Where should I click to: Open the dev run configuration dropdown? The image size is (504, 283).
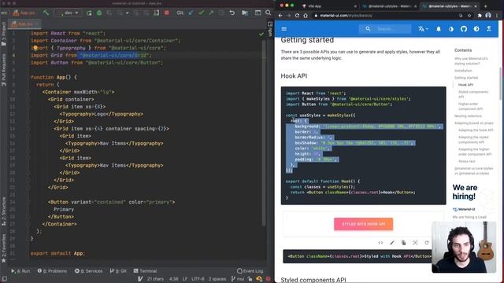coord(69,13)
